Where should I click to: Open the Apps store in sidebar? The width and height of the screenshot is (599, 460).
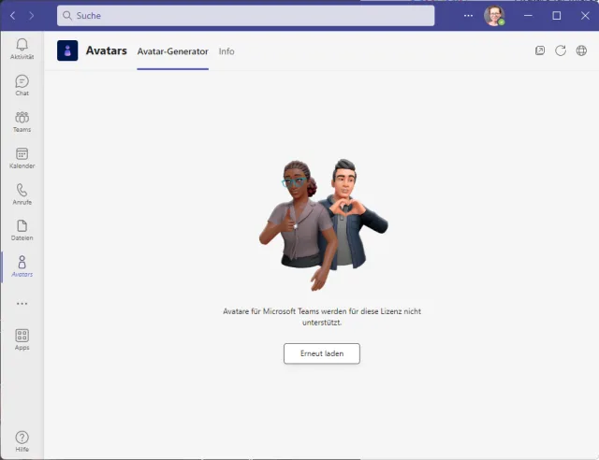[22, 339]
